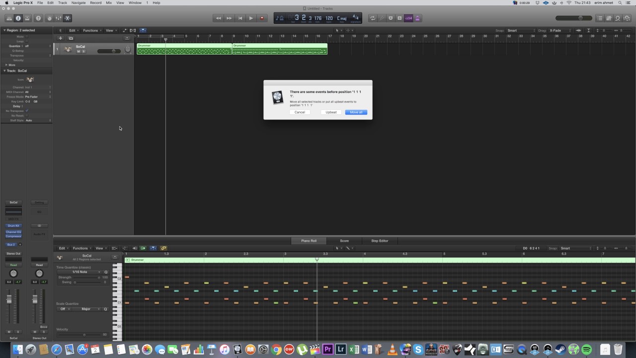Open the tracks area Edit menu
This screenshot has height=358, width=636.
coord(74,30)
